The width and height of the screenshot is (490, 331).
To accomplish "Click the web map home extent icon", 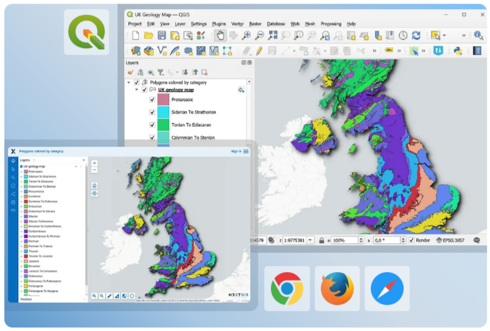I will (94, 186).
